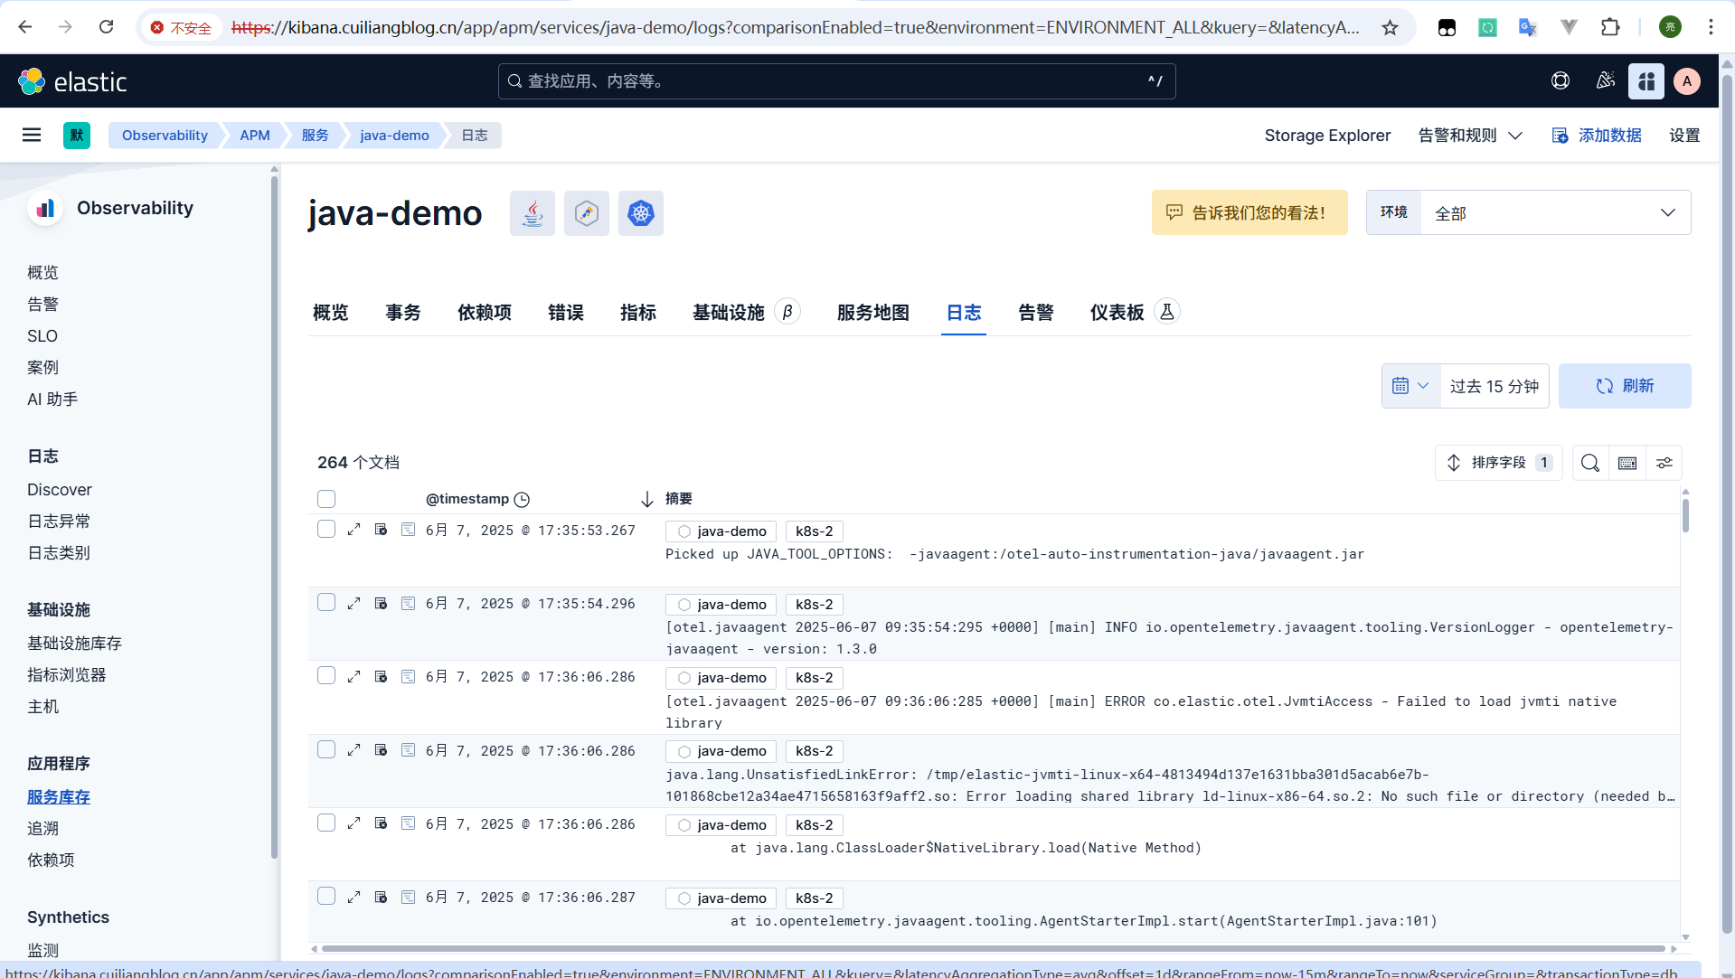Screen dimensions: 1735x978
Task: Open the browser extensions puzzle icon
Action: tap(1610, 27)
